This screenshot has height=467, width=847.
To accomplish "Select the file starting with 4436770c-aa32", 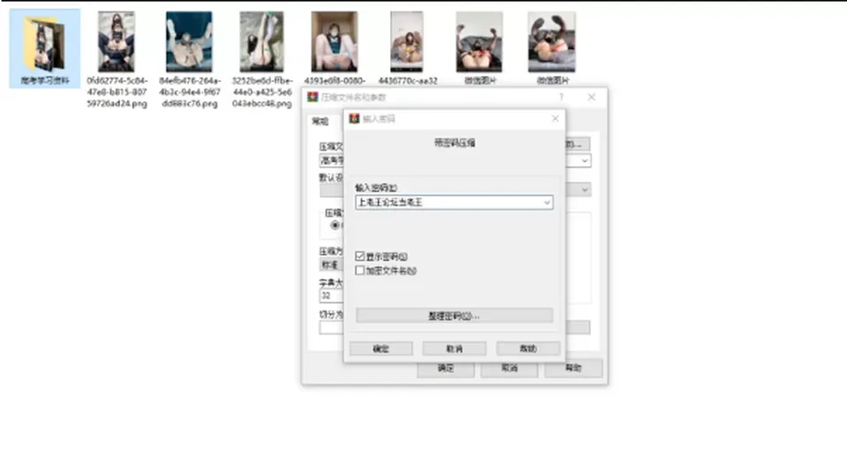I will [x=407, y=49].
